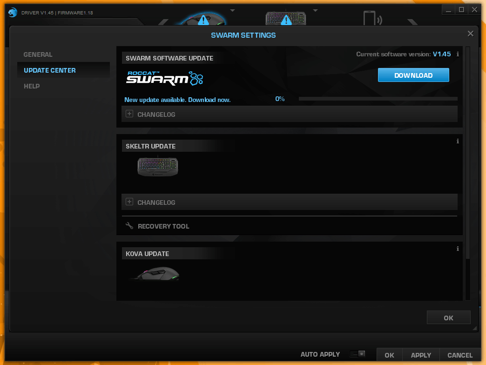Viewport: 486px width, 365px height.
Task: Click the Skeltr keyboard thumbnail image
Action: (x=158, y=167)
